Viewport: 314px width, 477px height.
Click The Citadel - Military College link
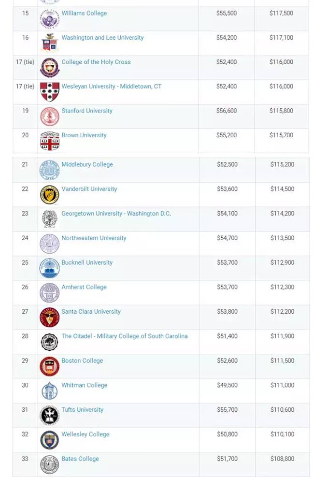[x=125, y=336]
